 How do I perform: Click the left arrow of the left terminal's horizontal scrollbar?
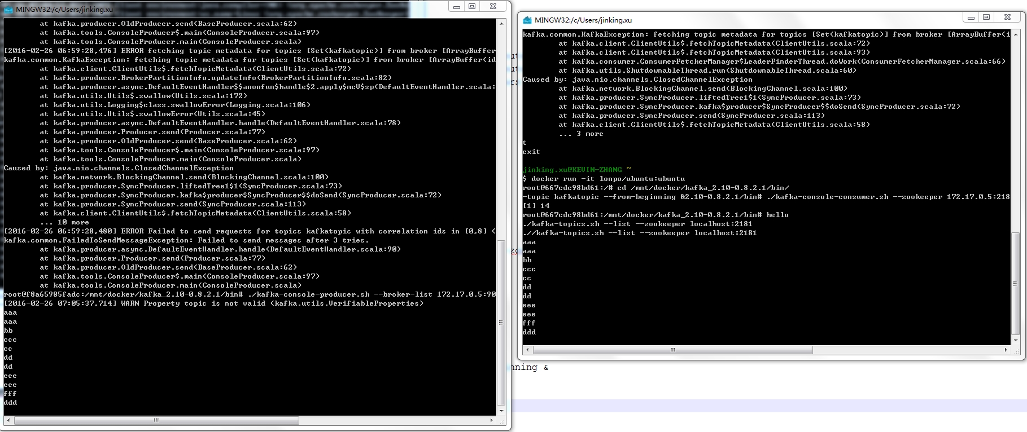click(x=8, y=421)
